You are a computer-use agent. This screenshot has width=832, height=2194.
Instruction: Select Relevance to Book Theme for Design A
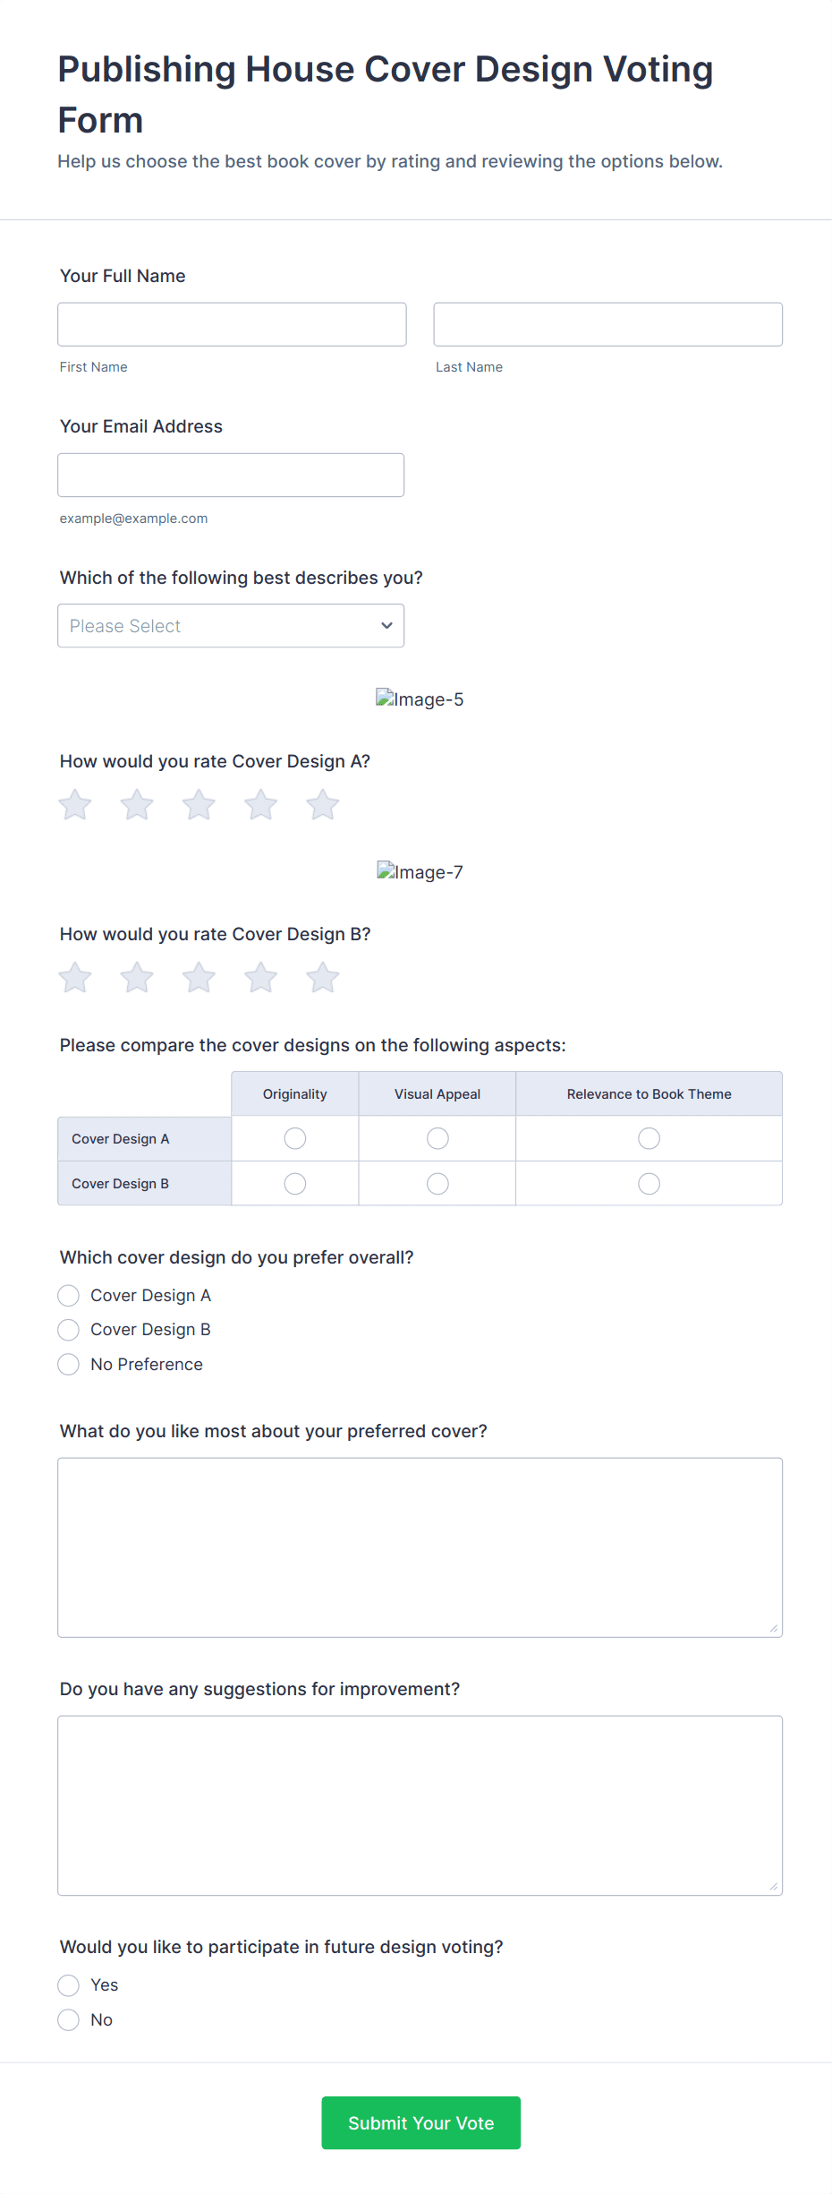[649, 1138]
